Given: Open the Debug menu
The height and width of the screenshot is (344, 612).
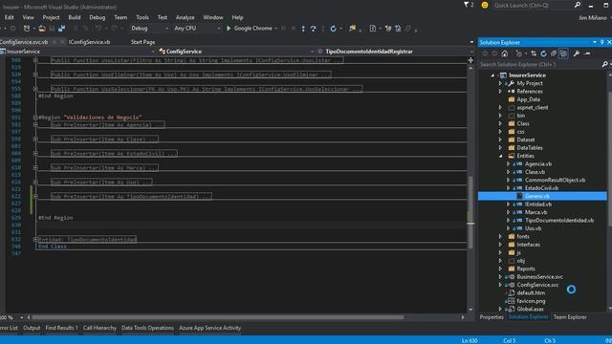Looking at the screenshot, I should (98, 17).
